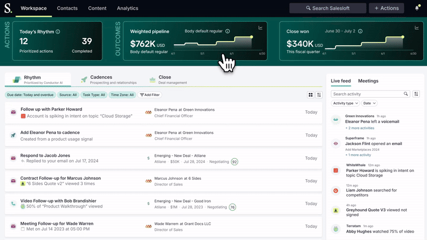Click in the Search activity field
Screen dimensions: 427x240
pyautogui.click(x=370, y=94)
